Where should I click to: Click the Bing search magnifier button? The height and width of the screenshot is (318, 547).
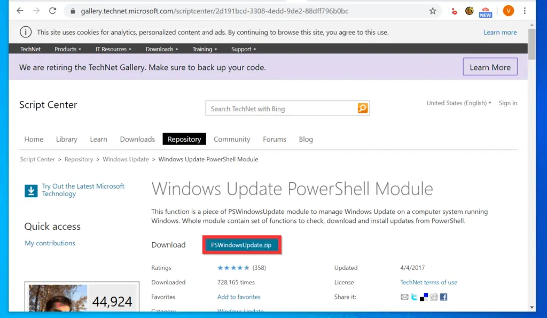[x=362, y=108]
